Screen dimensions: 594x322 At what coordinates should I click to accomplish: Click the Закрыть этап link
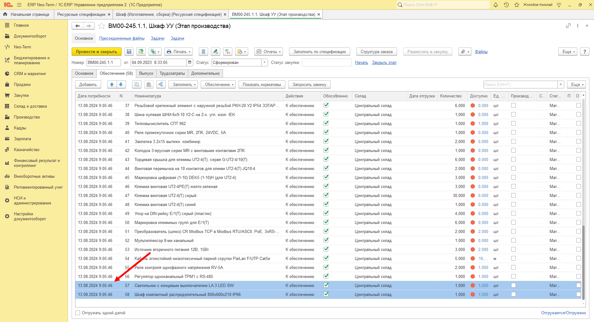384,62
